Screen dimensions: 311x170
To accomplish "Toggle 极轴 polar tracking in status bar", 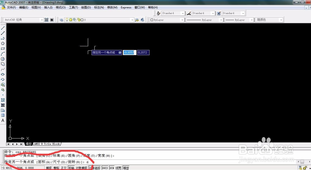I will (x=71, y=168).
